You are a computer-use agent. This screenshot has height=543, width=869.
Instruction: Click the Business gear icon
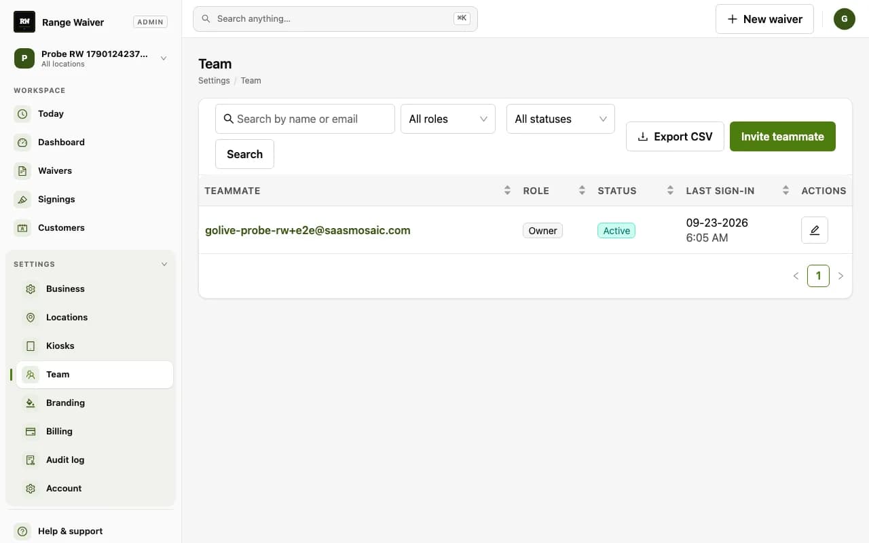[31, 289]
